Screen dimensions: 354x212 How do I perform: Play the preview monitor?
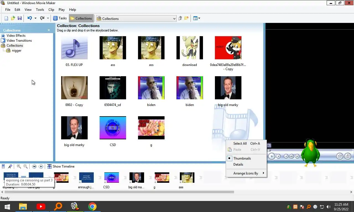click(x=272, y=156)
